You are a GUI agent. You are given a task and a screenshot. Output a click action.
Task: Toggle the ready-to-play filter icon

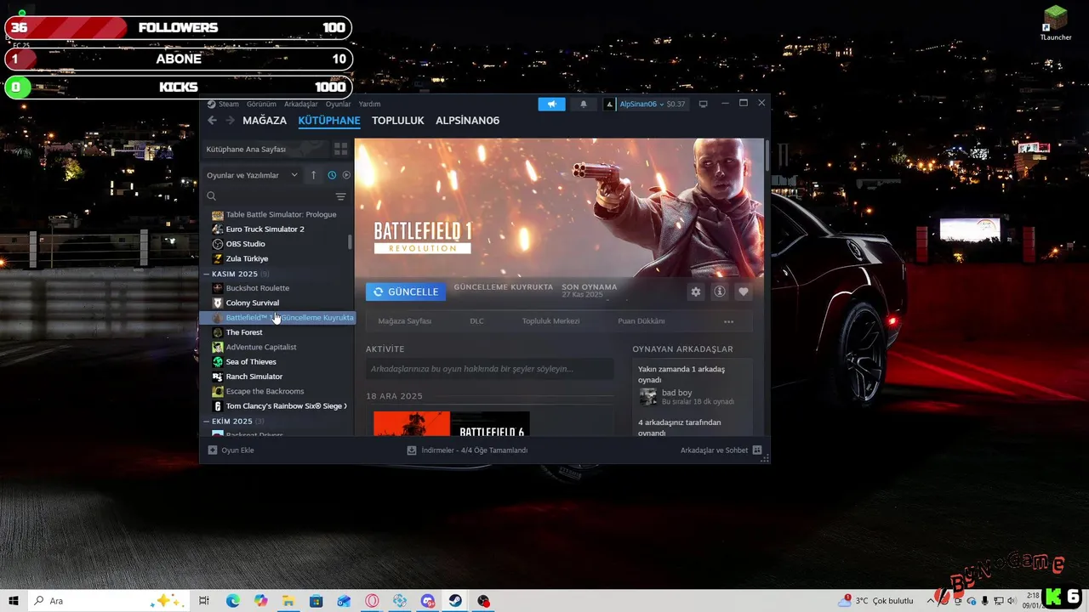[x=346, y=175]
